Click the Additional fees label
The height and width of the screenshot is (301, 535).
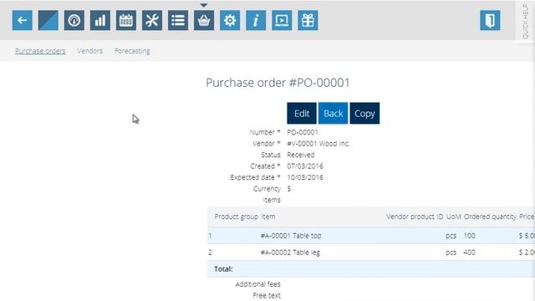click(258, 284)
